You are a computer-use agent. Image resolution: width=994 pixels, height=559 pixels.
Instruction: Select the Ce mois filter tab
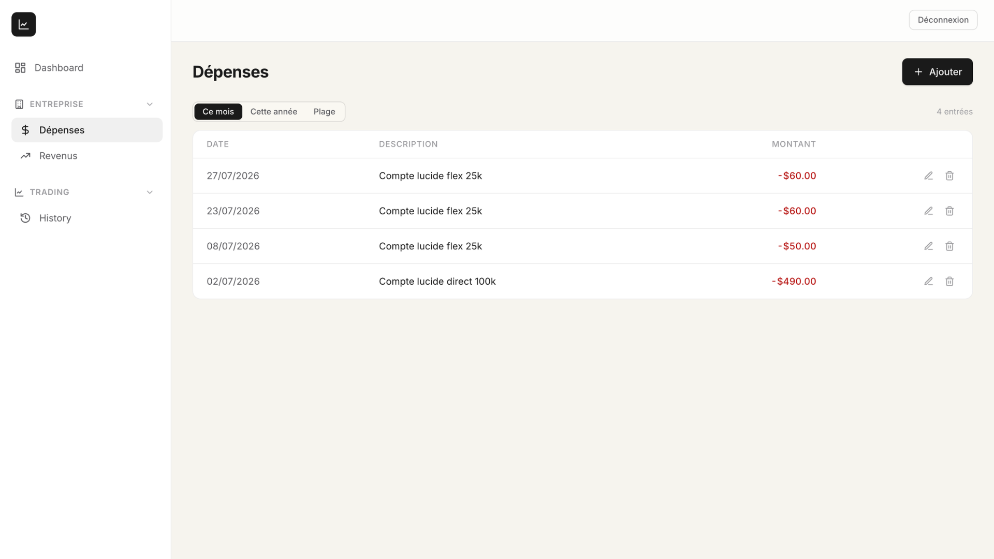218,112
